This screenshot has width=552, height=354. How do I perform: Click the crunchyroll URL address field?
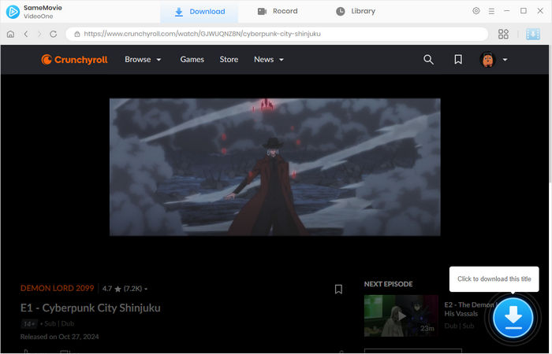point(277,34)
